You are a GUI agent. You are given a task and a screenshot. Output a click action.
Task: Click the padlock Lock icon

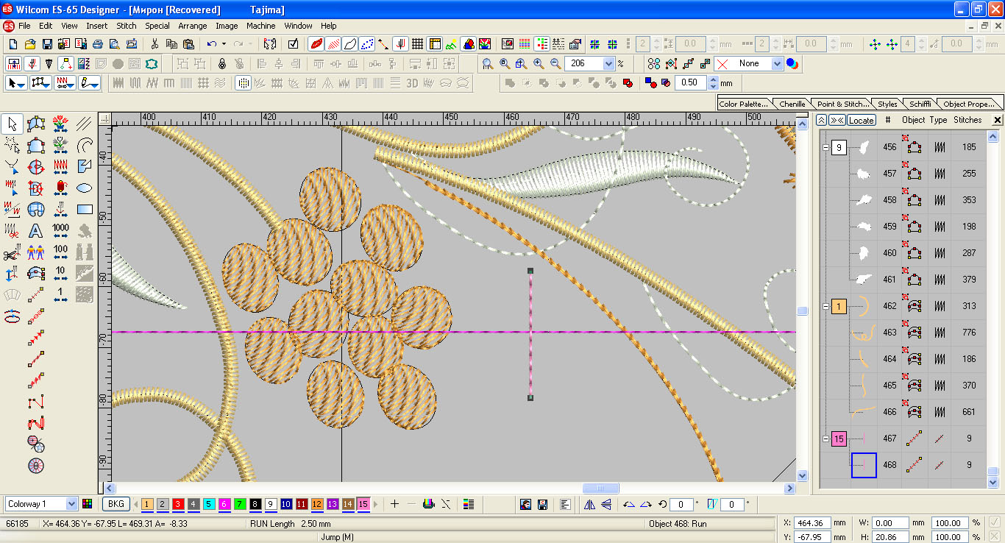[x=221, y=64]
